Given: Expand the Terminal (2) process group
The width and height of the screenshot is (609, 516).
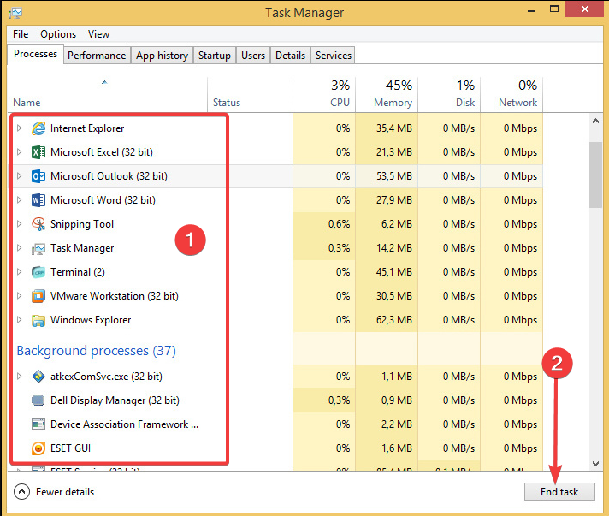Looking at the screenshot, I should (x=19, y=272).
